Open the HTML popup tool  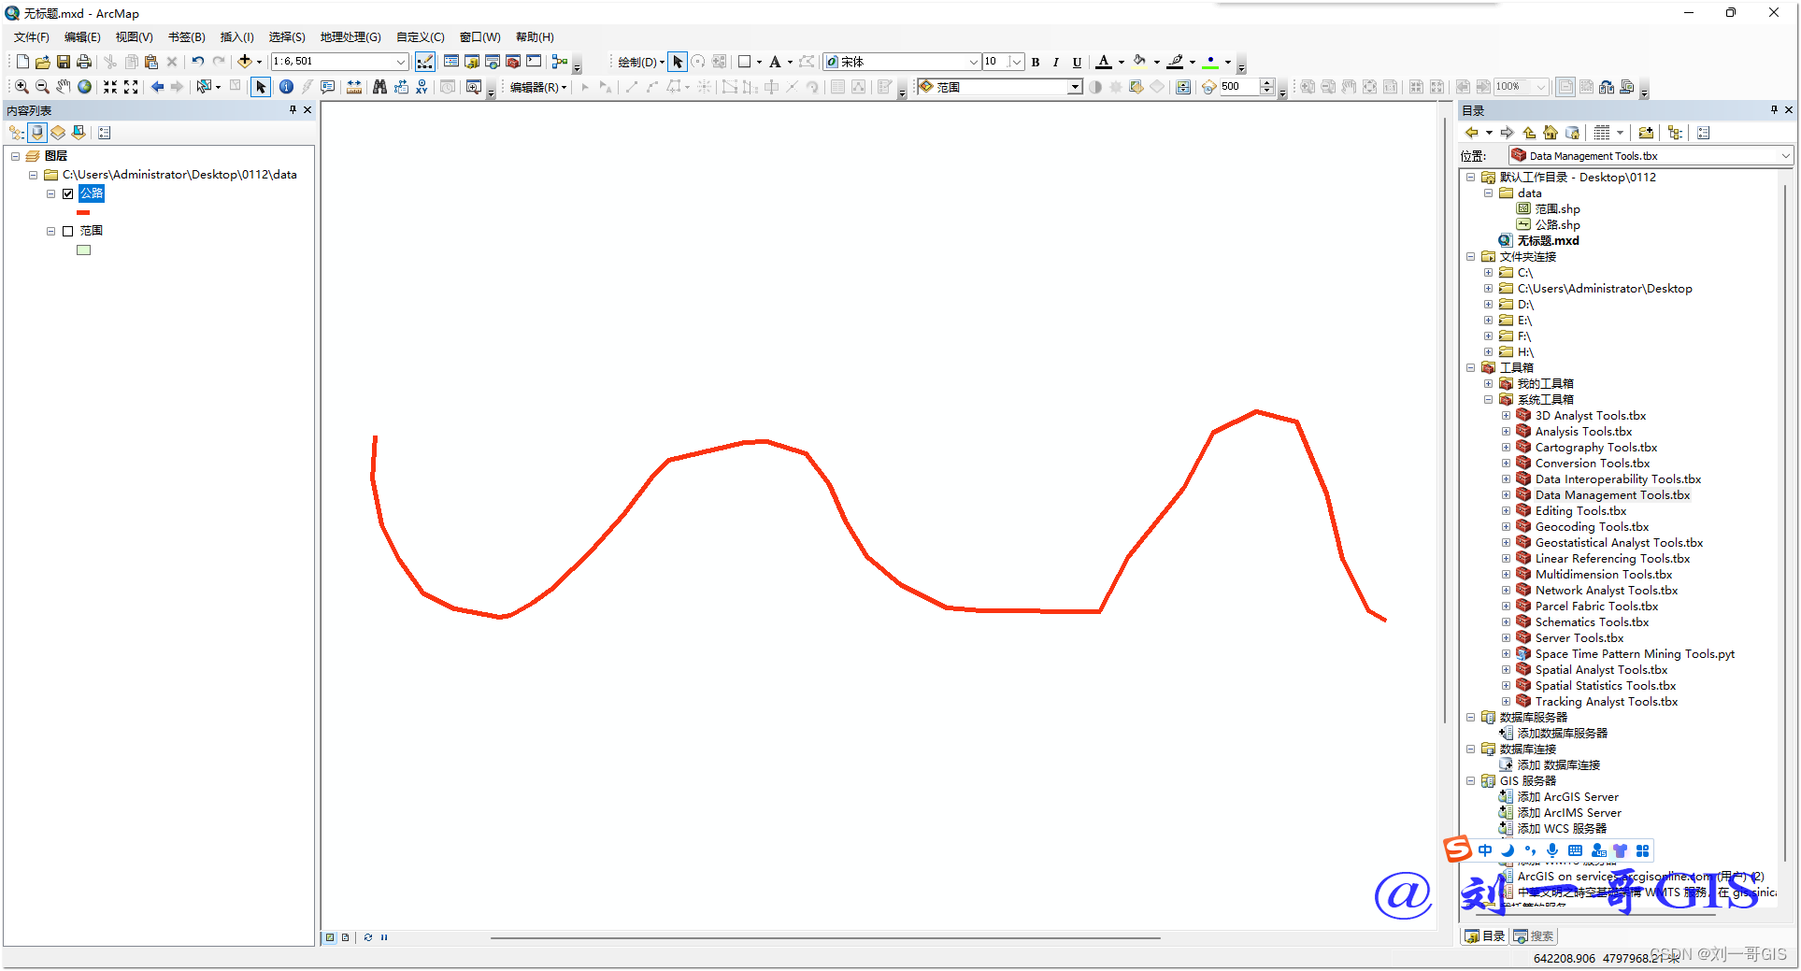pos(328,87)
